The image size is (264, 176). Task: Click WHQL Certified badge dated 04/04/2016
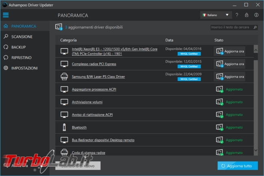click(x=189, y=54)
